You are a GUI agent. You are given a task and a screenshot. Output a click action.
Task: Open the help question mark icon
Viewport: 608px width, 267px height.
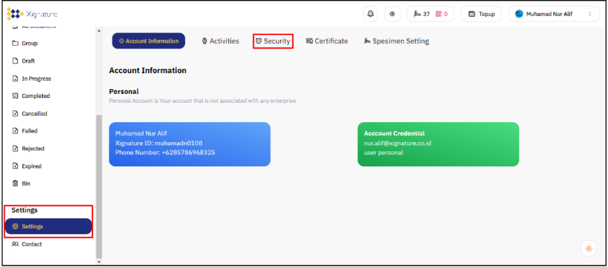click(x=393, y=14)
